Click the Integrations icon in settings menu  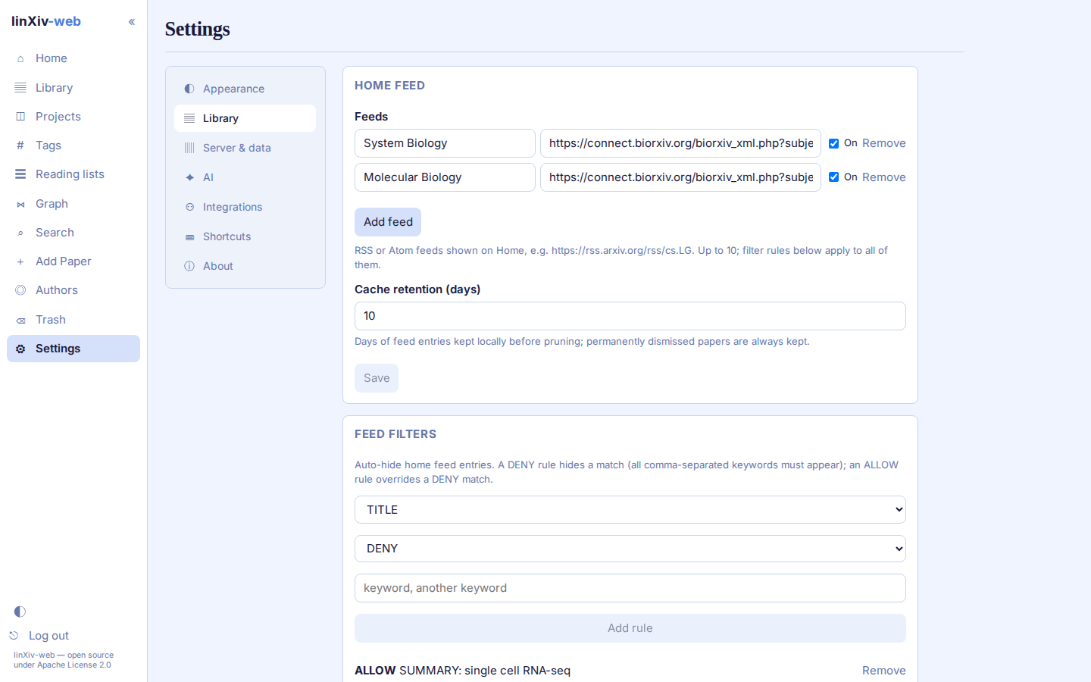(x=189, y=207)
